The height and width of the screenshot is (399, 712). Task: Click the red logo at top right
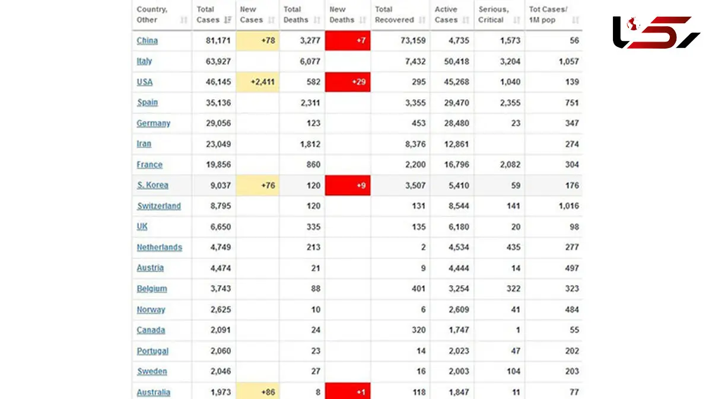click(656, 32)
